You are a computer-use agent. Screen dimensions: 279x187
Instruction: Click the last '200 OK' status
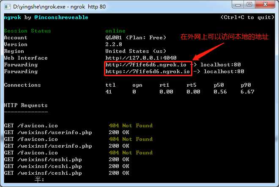point(119,173)
